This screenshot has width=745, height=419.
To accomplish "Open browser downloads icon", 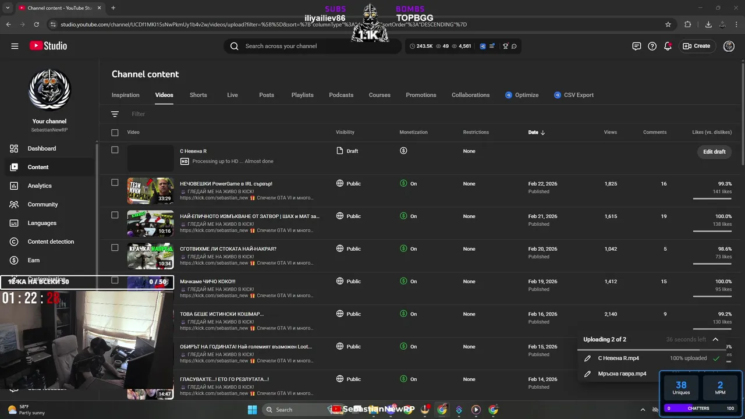I will pos(708,24).
